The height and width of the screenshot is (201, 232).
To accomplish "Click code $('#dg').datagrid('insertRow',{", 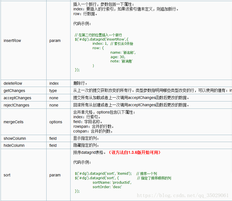I will 101,39.
